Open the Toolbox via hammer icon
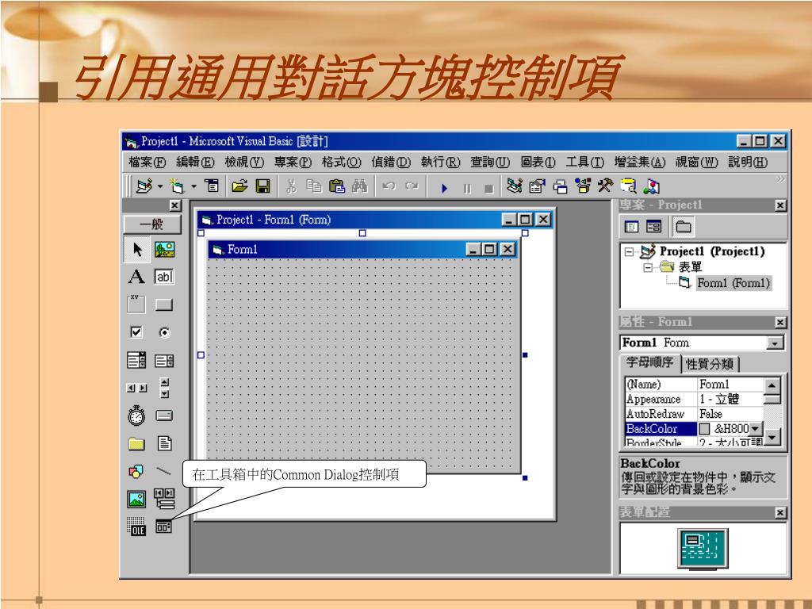The height and width of the screenshot is (609, 812). tap(605, 186)
